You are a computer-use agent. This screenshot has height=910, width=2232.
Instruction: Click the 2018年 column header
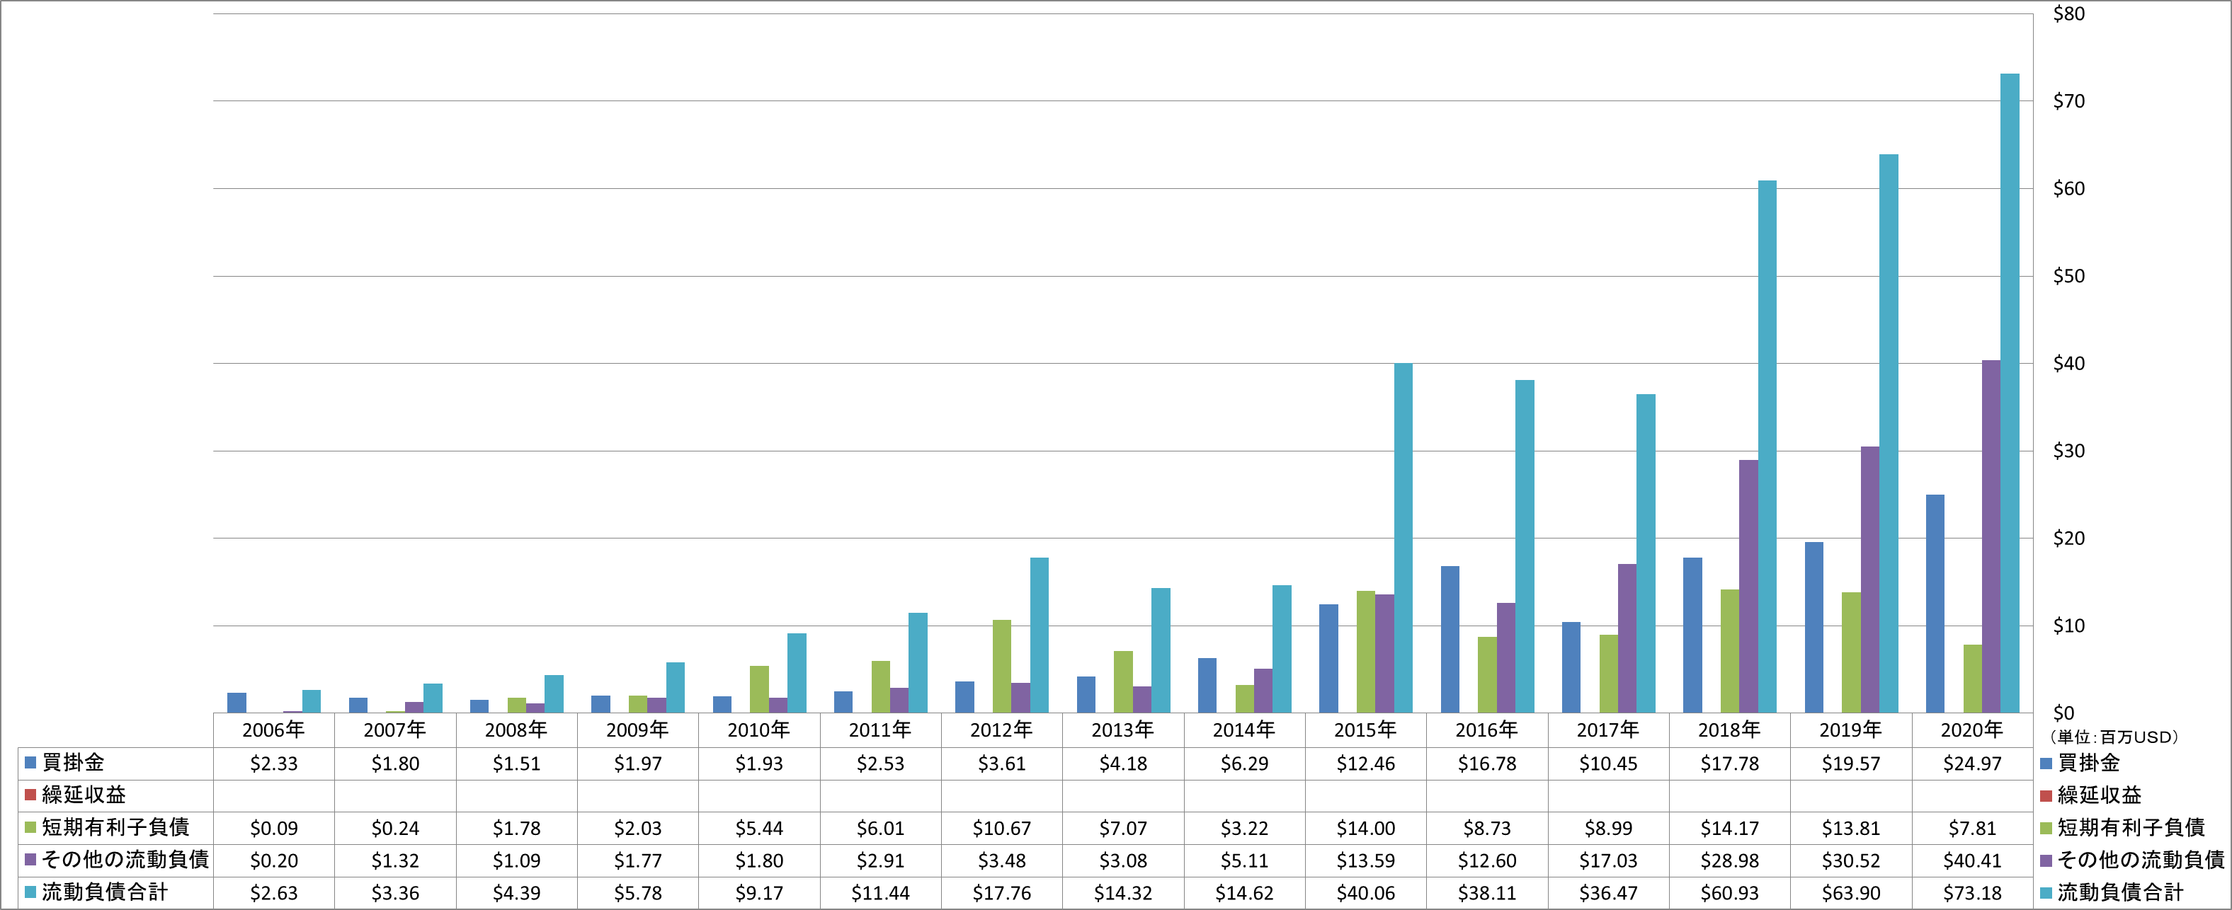tap(1729, 730)
